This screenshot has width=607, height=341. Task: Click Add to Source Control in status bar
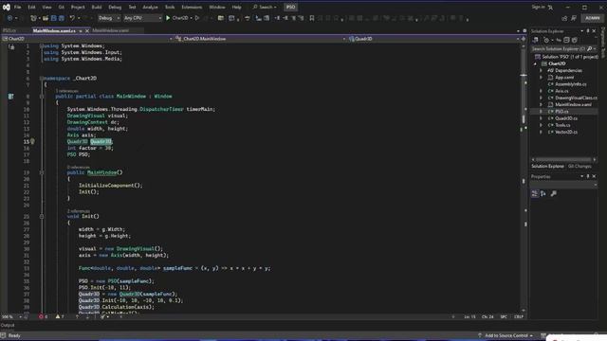(506, 335)
